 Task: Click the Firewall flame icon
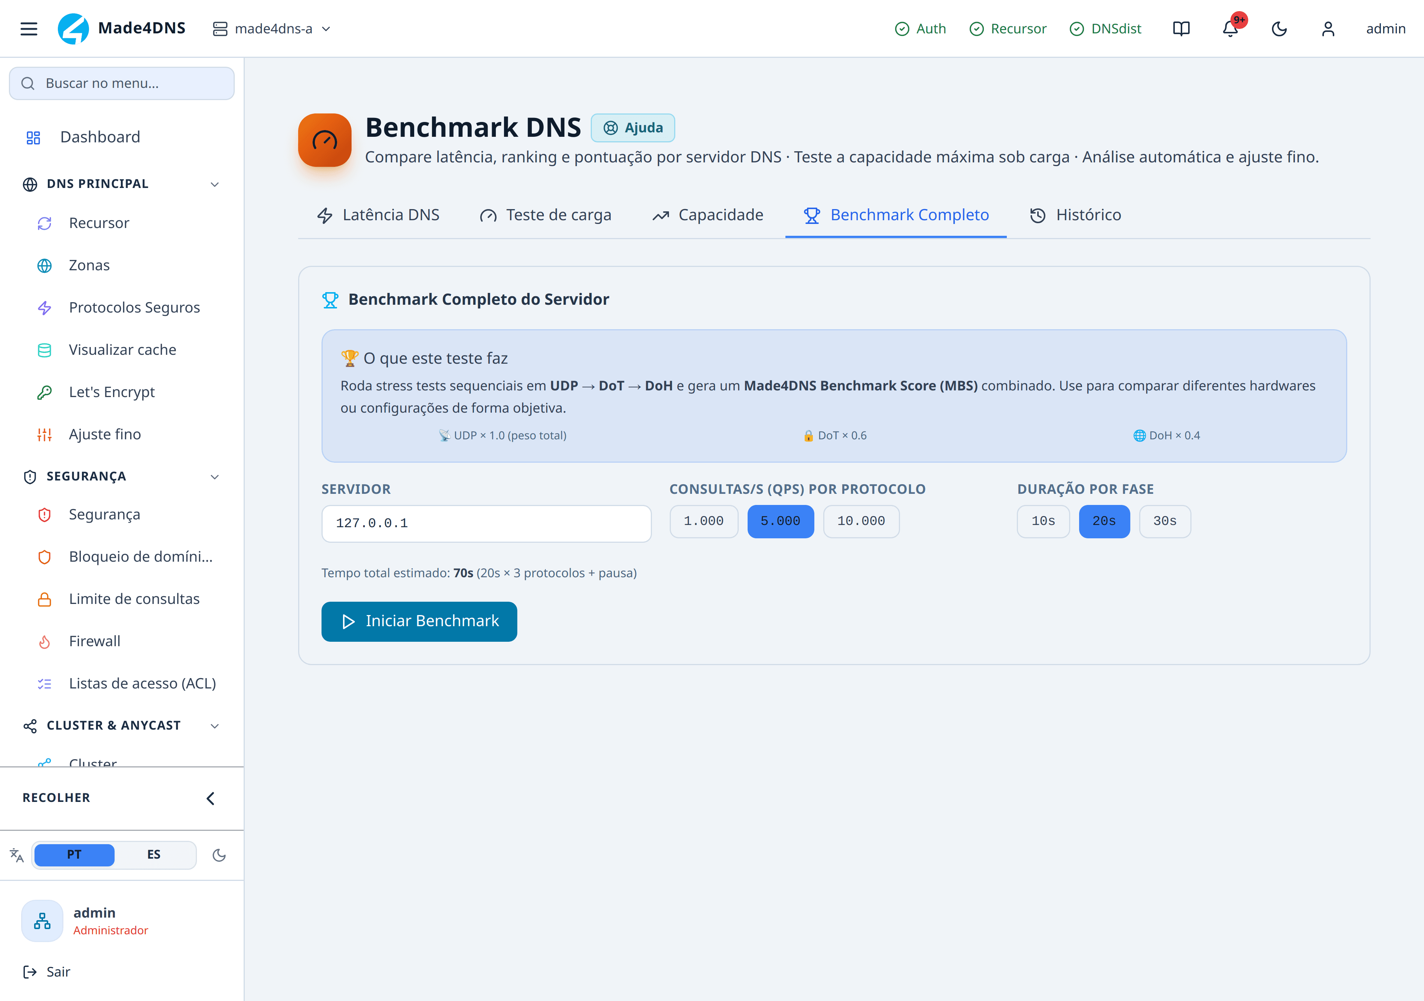pos(44,641)
